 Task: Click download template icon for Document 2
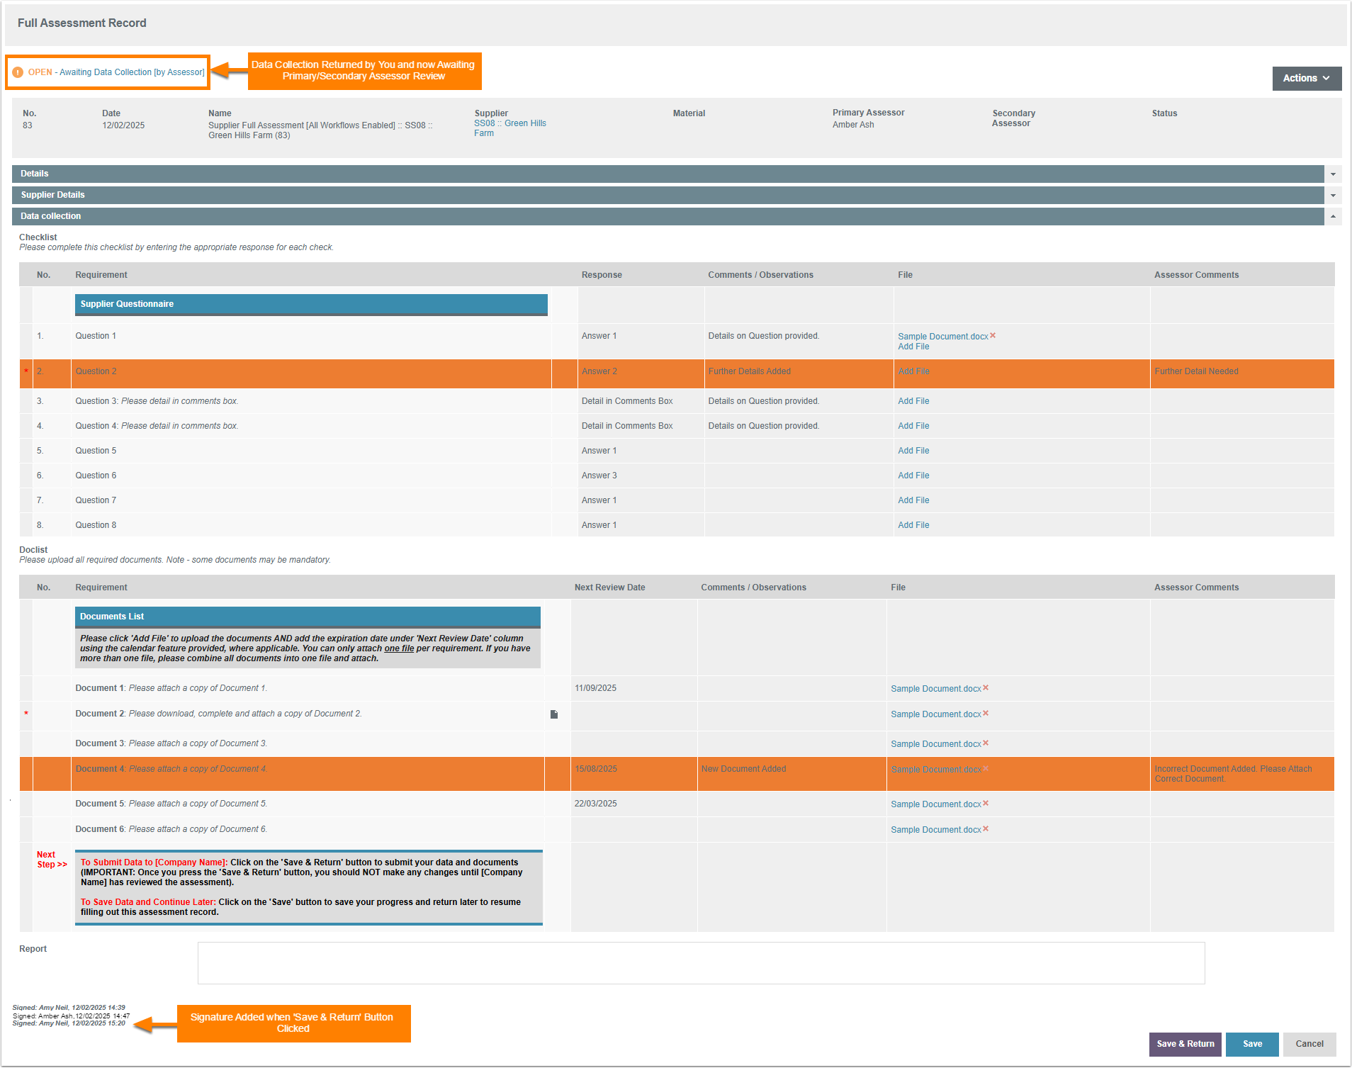[x=554, y=714]
